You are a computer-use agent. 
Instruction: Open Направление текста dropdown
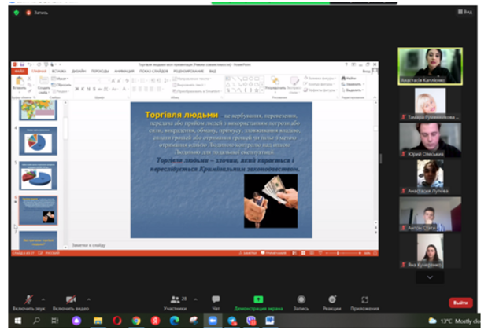192,79
